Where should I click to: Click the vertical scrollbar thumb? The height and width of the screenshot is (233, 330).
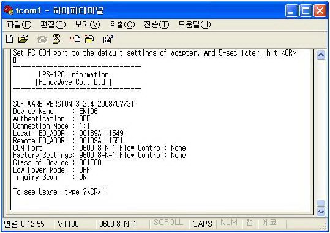click(321, 203)
